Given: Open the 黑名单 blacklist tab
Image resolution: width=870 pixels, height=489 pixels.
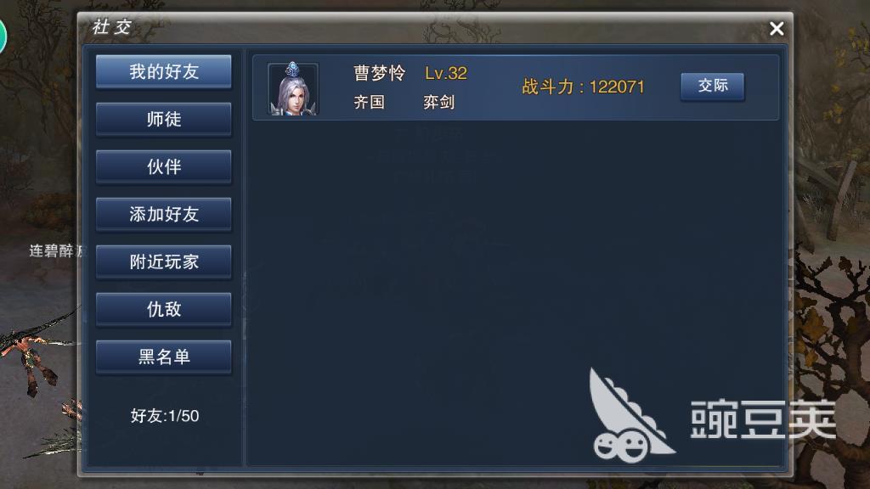Looking at the screenshot, I should pyautogui.click(x=164, y=357).
